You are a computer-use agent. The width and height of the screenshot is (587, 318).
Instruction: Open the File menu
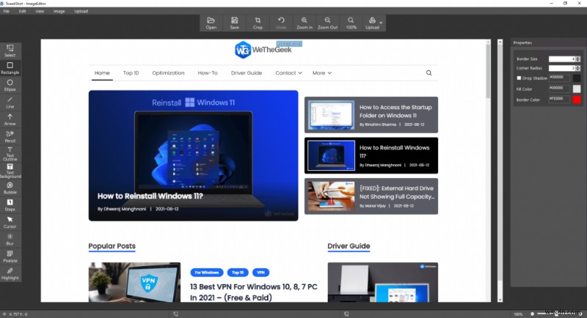(7, 11)
